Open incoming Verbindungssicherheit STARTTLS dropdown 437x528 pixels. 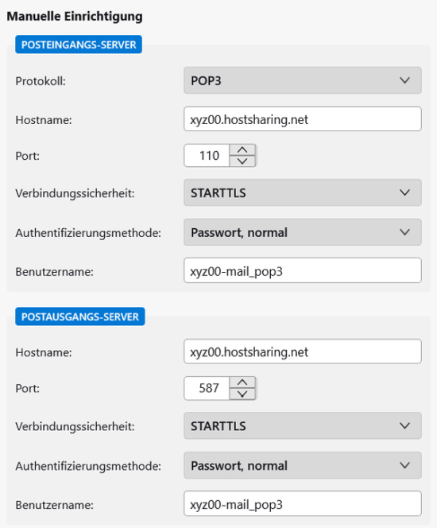[x=303, y=192]
